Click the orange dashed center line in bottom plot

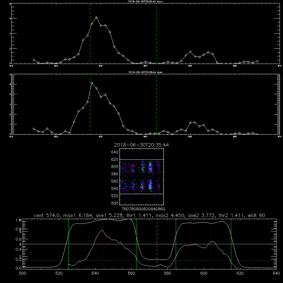click(x=157, y=244)
